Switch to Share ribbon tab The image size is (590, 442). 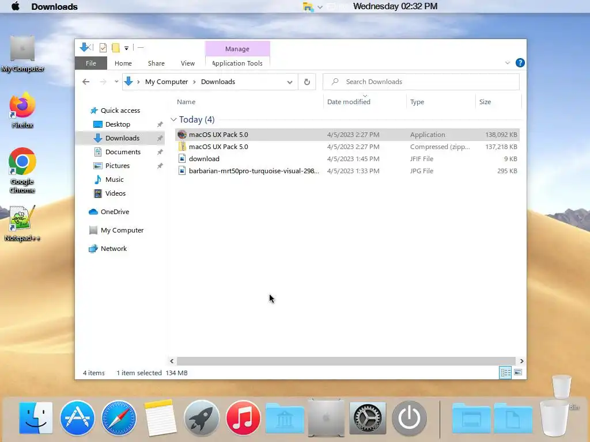click(156, 63)
